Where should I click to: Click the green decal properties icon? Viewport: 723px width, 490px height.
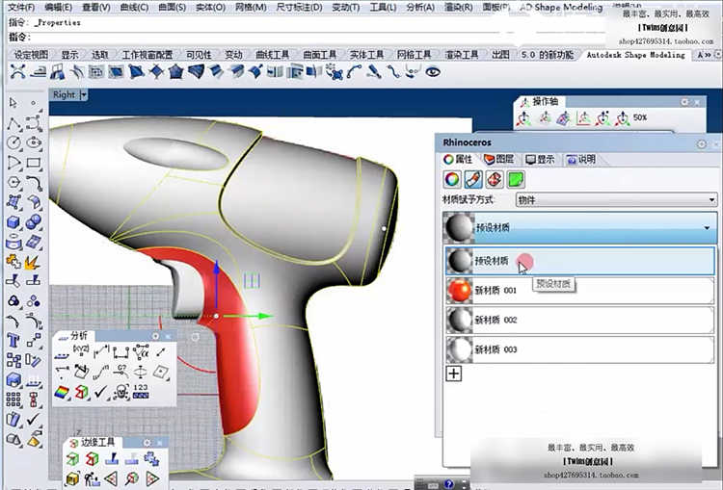click(x=516, y=179)
